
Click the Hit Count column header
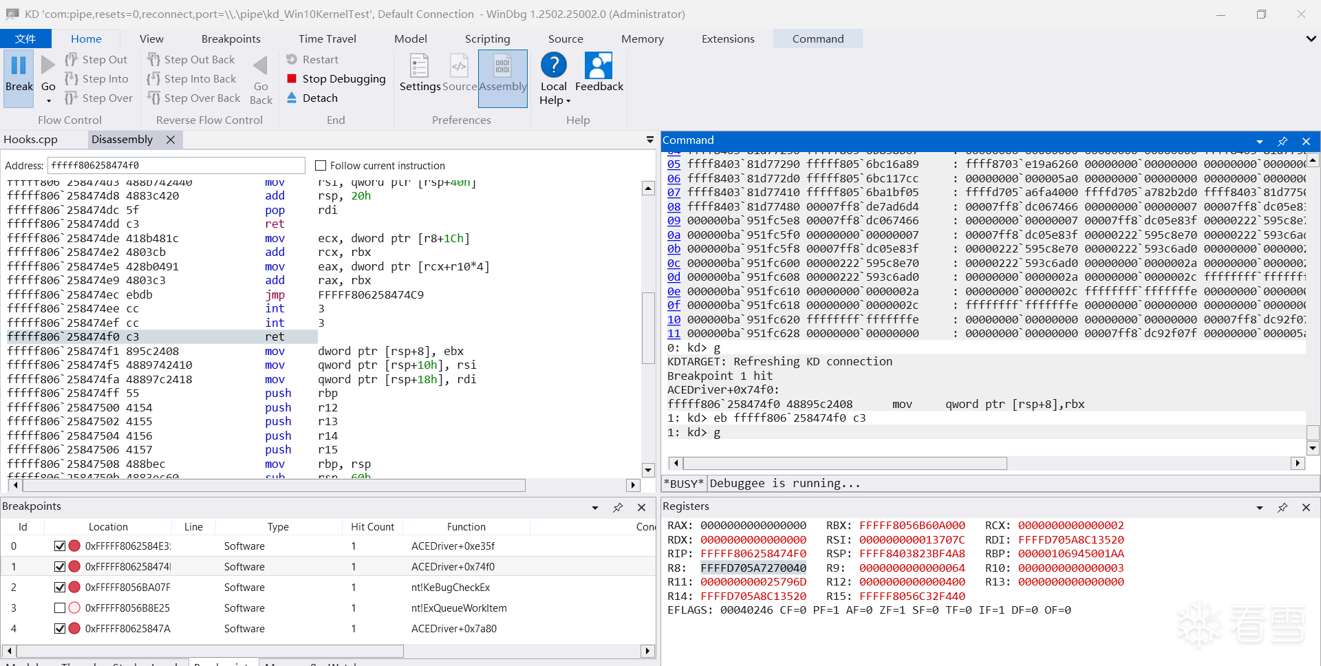pos(372,527)
